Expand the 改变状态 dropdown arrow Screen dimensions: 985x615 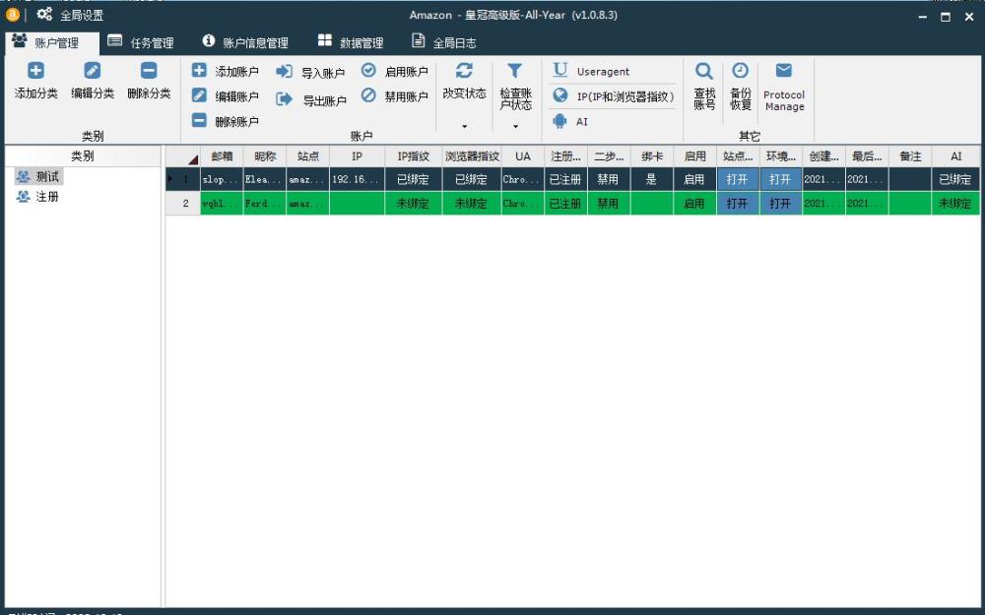pyautogui.click(x=464, y=126)
